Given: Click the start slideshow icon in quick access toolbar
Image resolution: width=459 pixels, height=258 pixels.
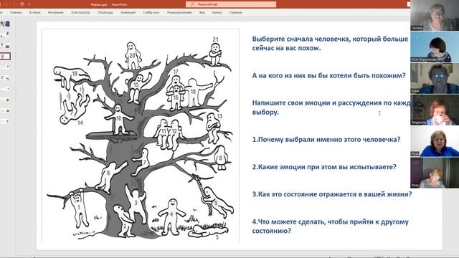Looking at the screenshot, I should pos(22,4).
